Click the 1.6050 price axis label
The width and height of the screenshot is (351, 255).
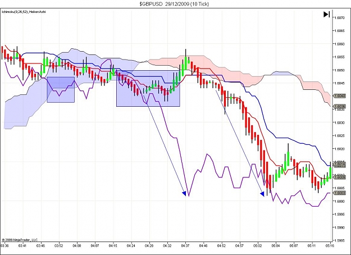[340, 70]
